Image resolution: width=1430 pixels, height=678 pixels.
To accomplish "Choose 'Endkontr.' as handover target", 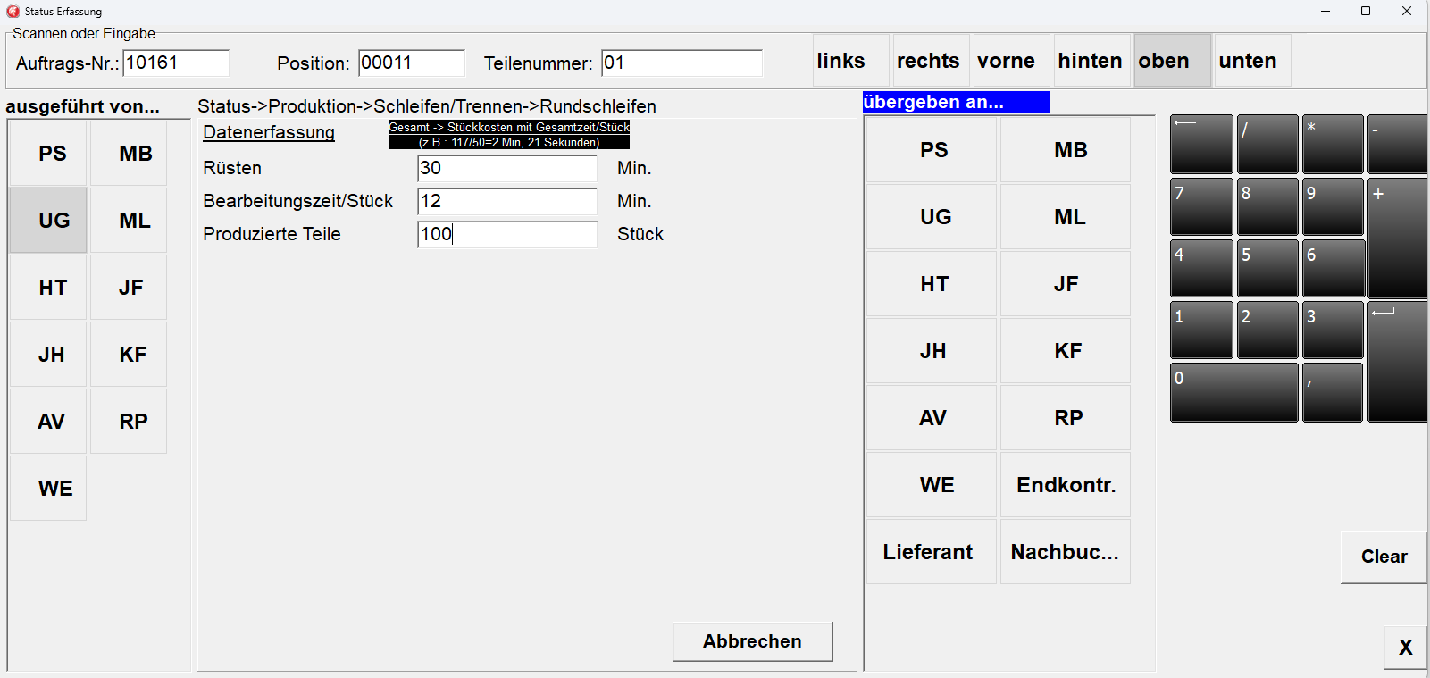I will pyautogui.click(x=1065, y=485).
